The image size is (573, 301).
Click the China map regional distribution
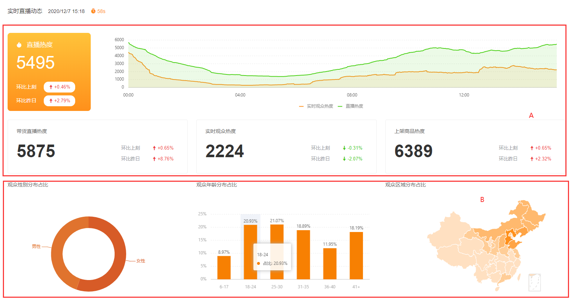click(x=486, y=246)
